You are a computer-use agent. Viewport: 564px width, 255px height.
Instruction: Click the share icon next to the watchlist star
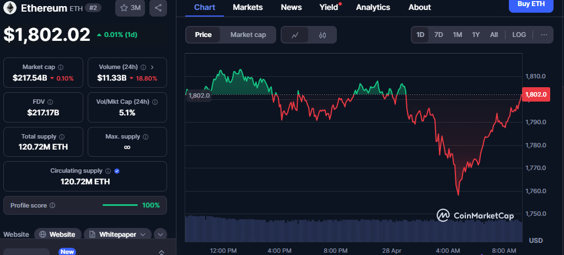158,8
